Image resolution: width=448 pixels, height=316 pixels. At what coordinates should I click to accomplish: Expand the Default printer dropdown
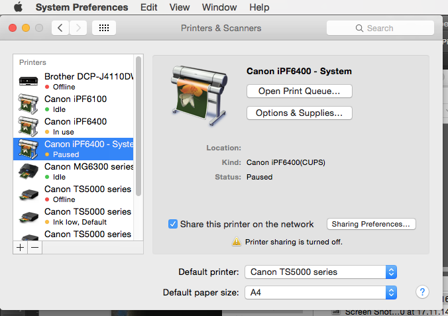[321, 272]
